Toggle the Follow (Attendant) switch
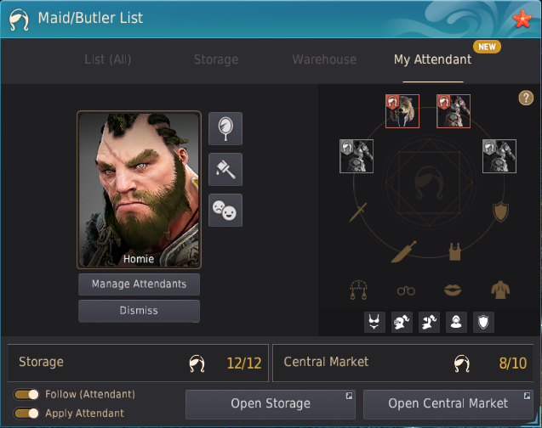 click(x=26, y=394)
